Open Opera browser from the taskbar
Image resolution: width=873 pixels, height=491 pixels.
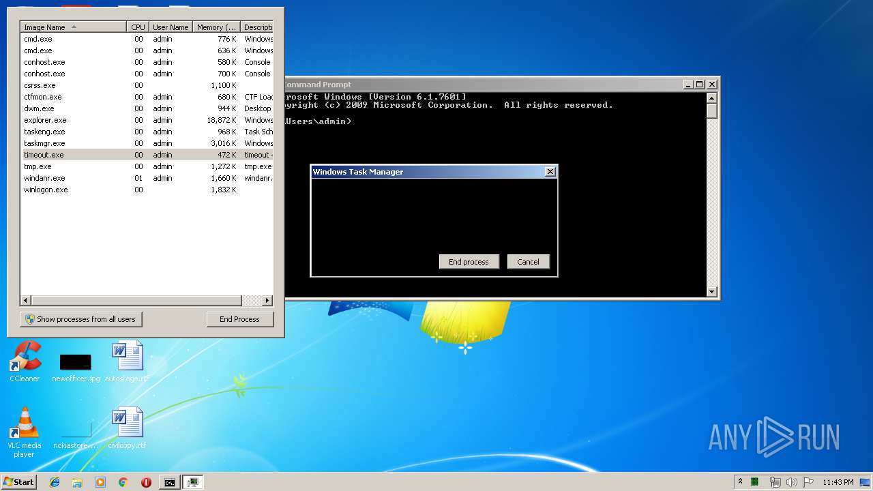[146, 482]
